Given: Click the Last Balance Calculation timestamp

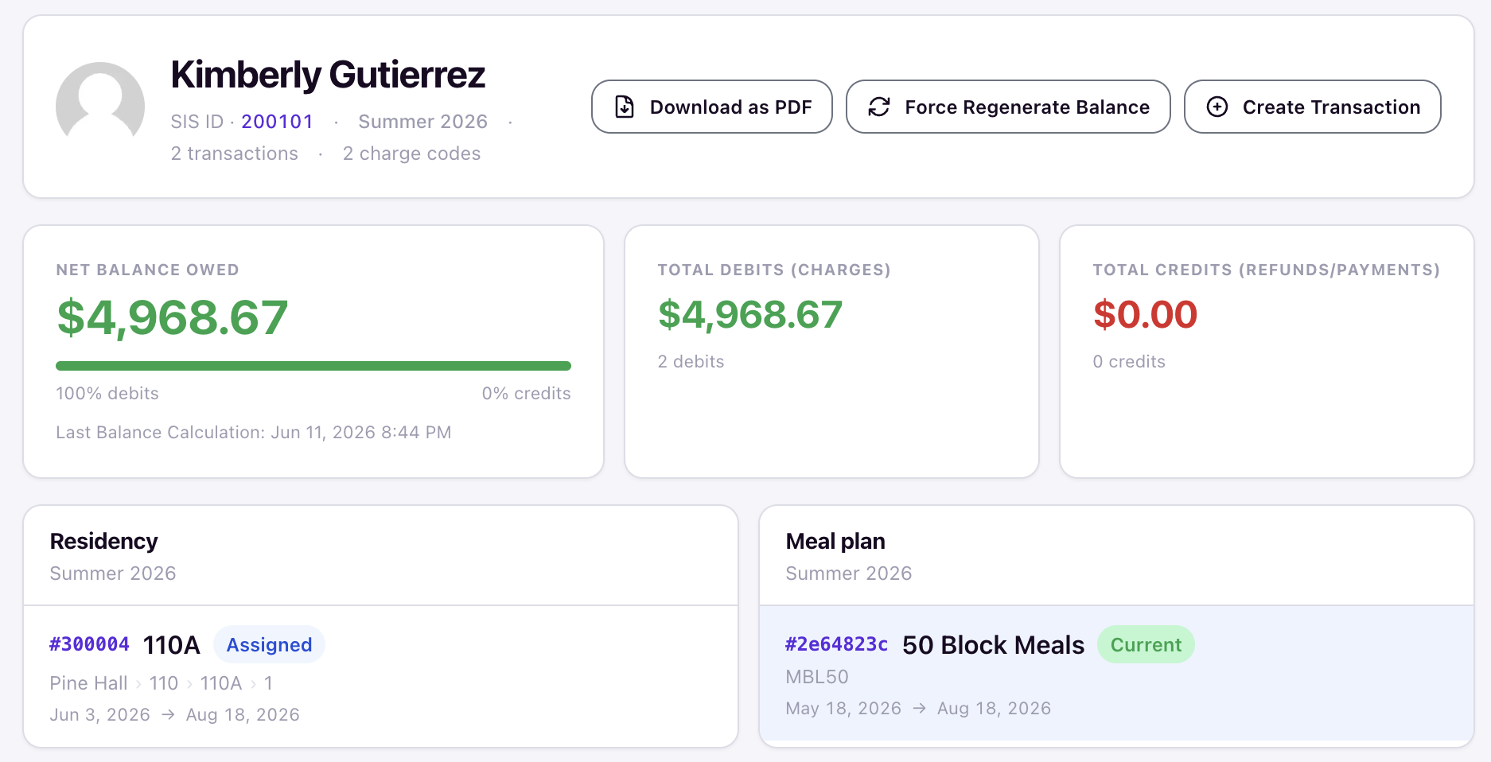Looking at the screenshot, I should coord(254,433).
